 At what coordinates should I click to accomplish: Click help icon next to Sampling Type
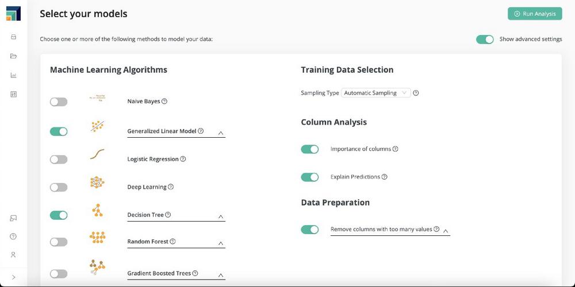pos(416,93)
